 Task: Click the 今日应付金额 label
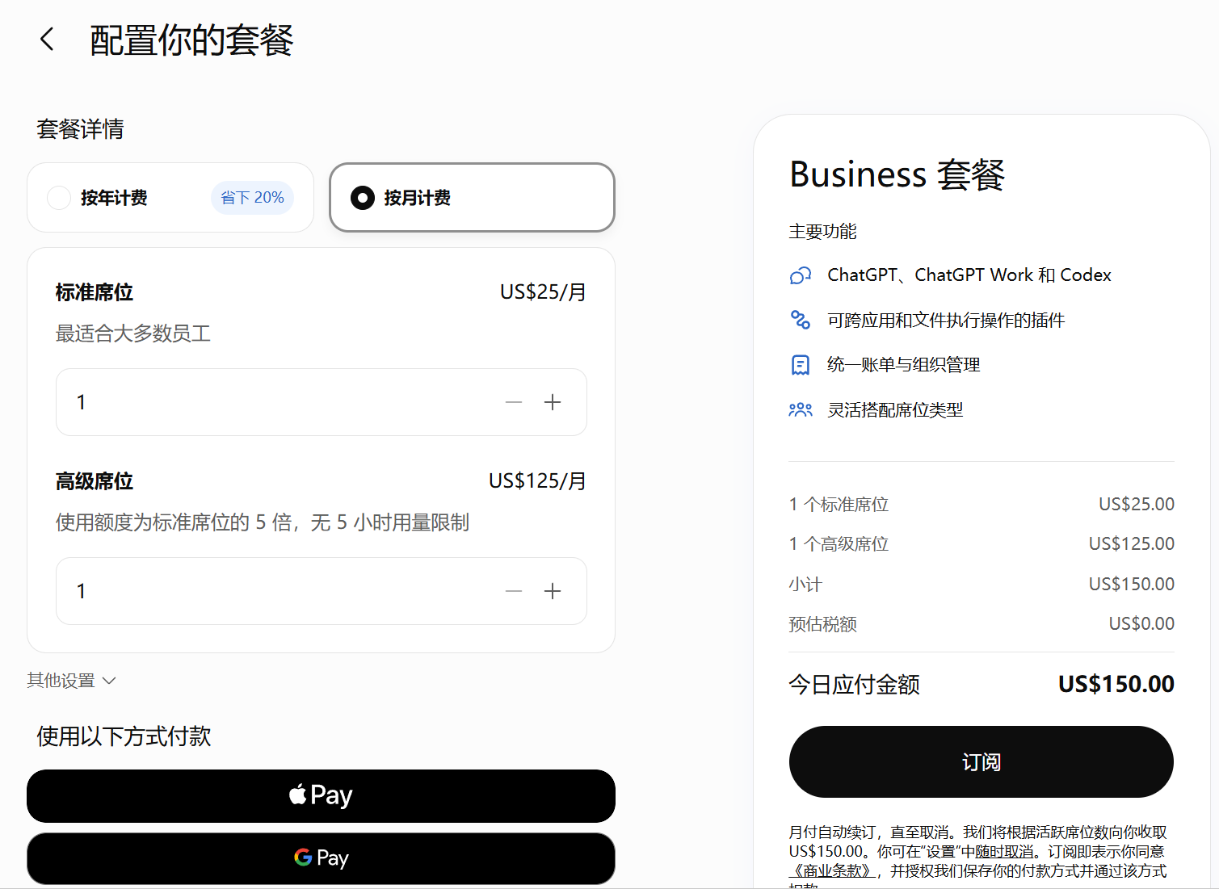(x=854, y=685)
